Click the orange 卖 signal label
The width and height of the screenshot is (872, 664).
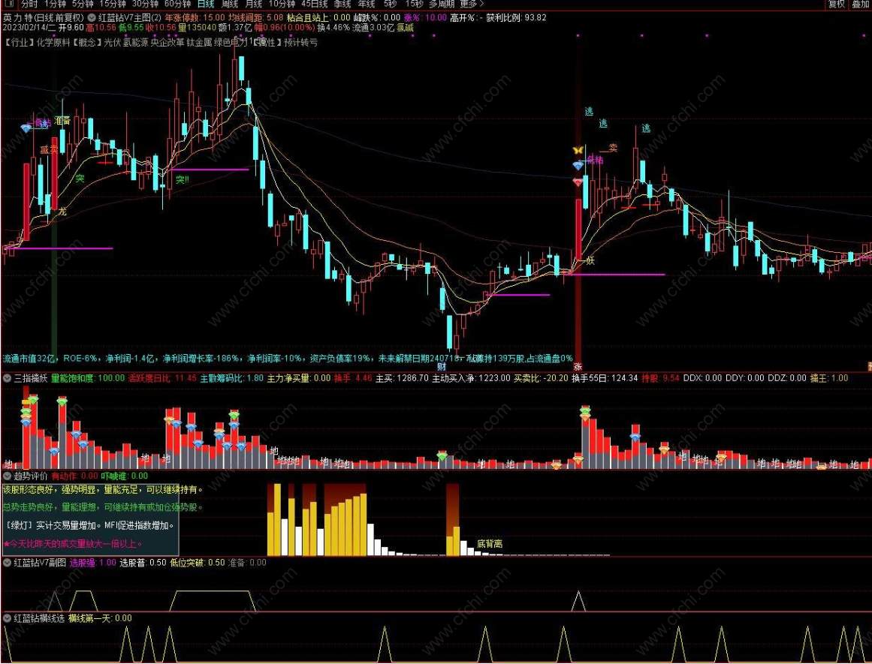pos(612,148)
